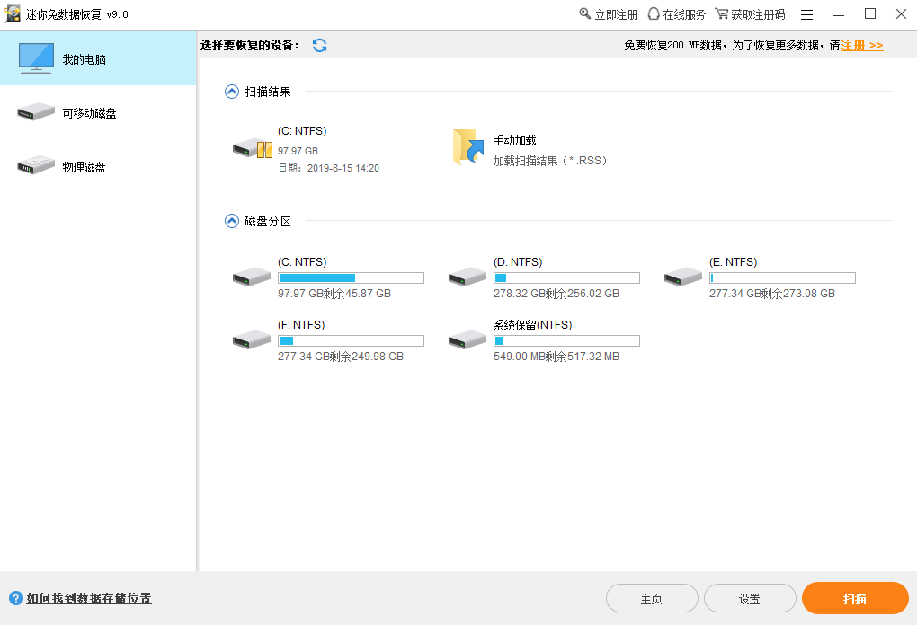The image size is (917, 625).
Task: Click the C: drive usage bar
Action: [351, 278]
